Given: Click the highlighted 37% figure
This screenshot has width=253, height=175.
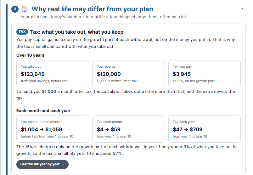Looking at the screenshot, I should coord(117,153).
